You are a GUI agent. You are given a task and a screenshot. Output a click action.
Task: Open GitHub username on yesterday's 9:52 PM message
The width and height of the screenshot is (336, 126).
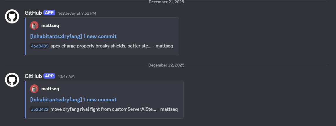pos(33,13)
